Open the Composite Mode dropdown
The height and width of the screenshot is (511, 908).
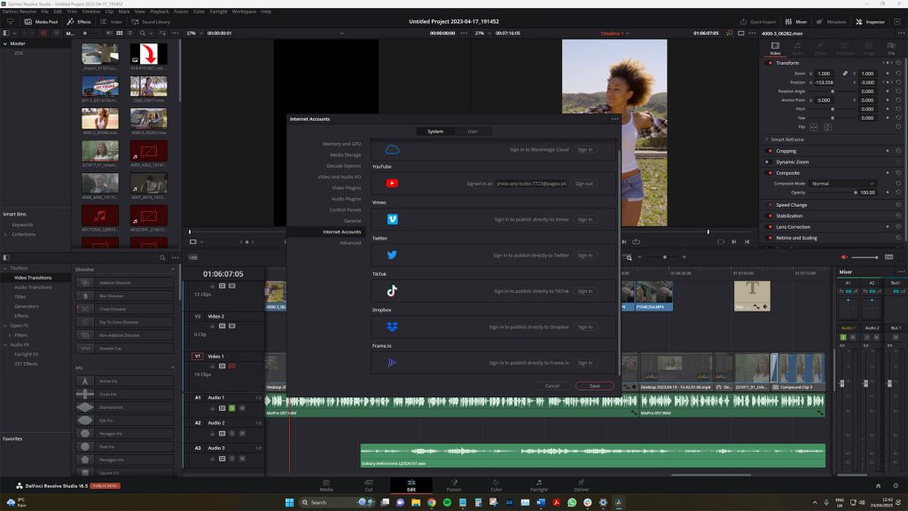pyautogui.click(x=842, y=183)
